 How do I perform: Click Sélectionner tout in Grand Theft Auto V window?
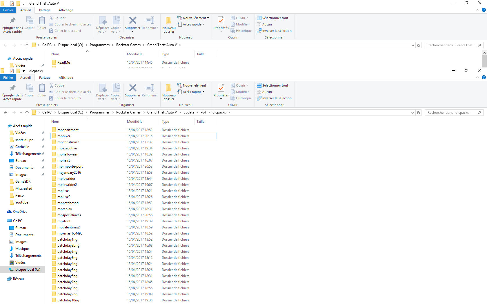tap(272, 18)
